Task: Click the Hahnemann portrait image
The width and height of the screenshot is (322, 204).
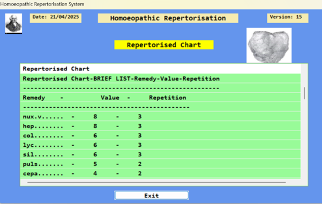Action: point(14,24)
